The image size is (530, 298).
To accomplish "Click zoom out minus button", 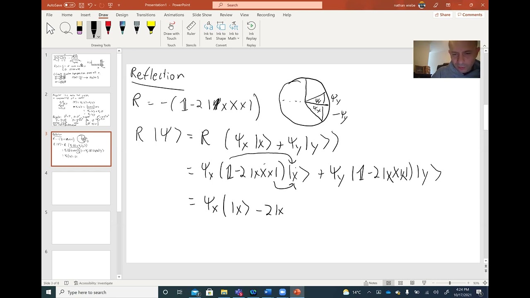I will 432,283.
